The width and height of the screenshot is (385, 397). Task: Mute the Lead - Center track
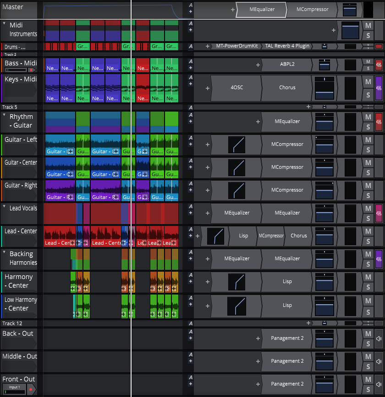(368, 231)
